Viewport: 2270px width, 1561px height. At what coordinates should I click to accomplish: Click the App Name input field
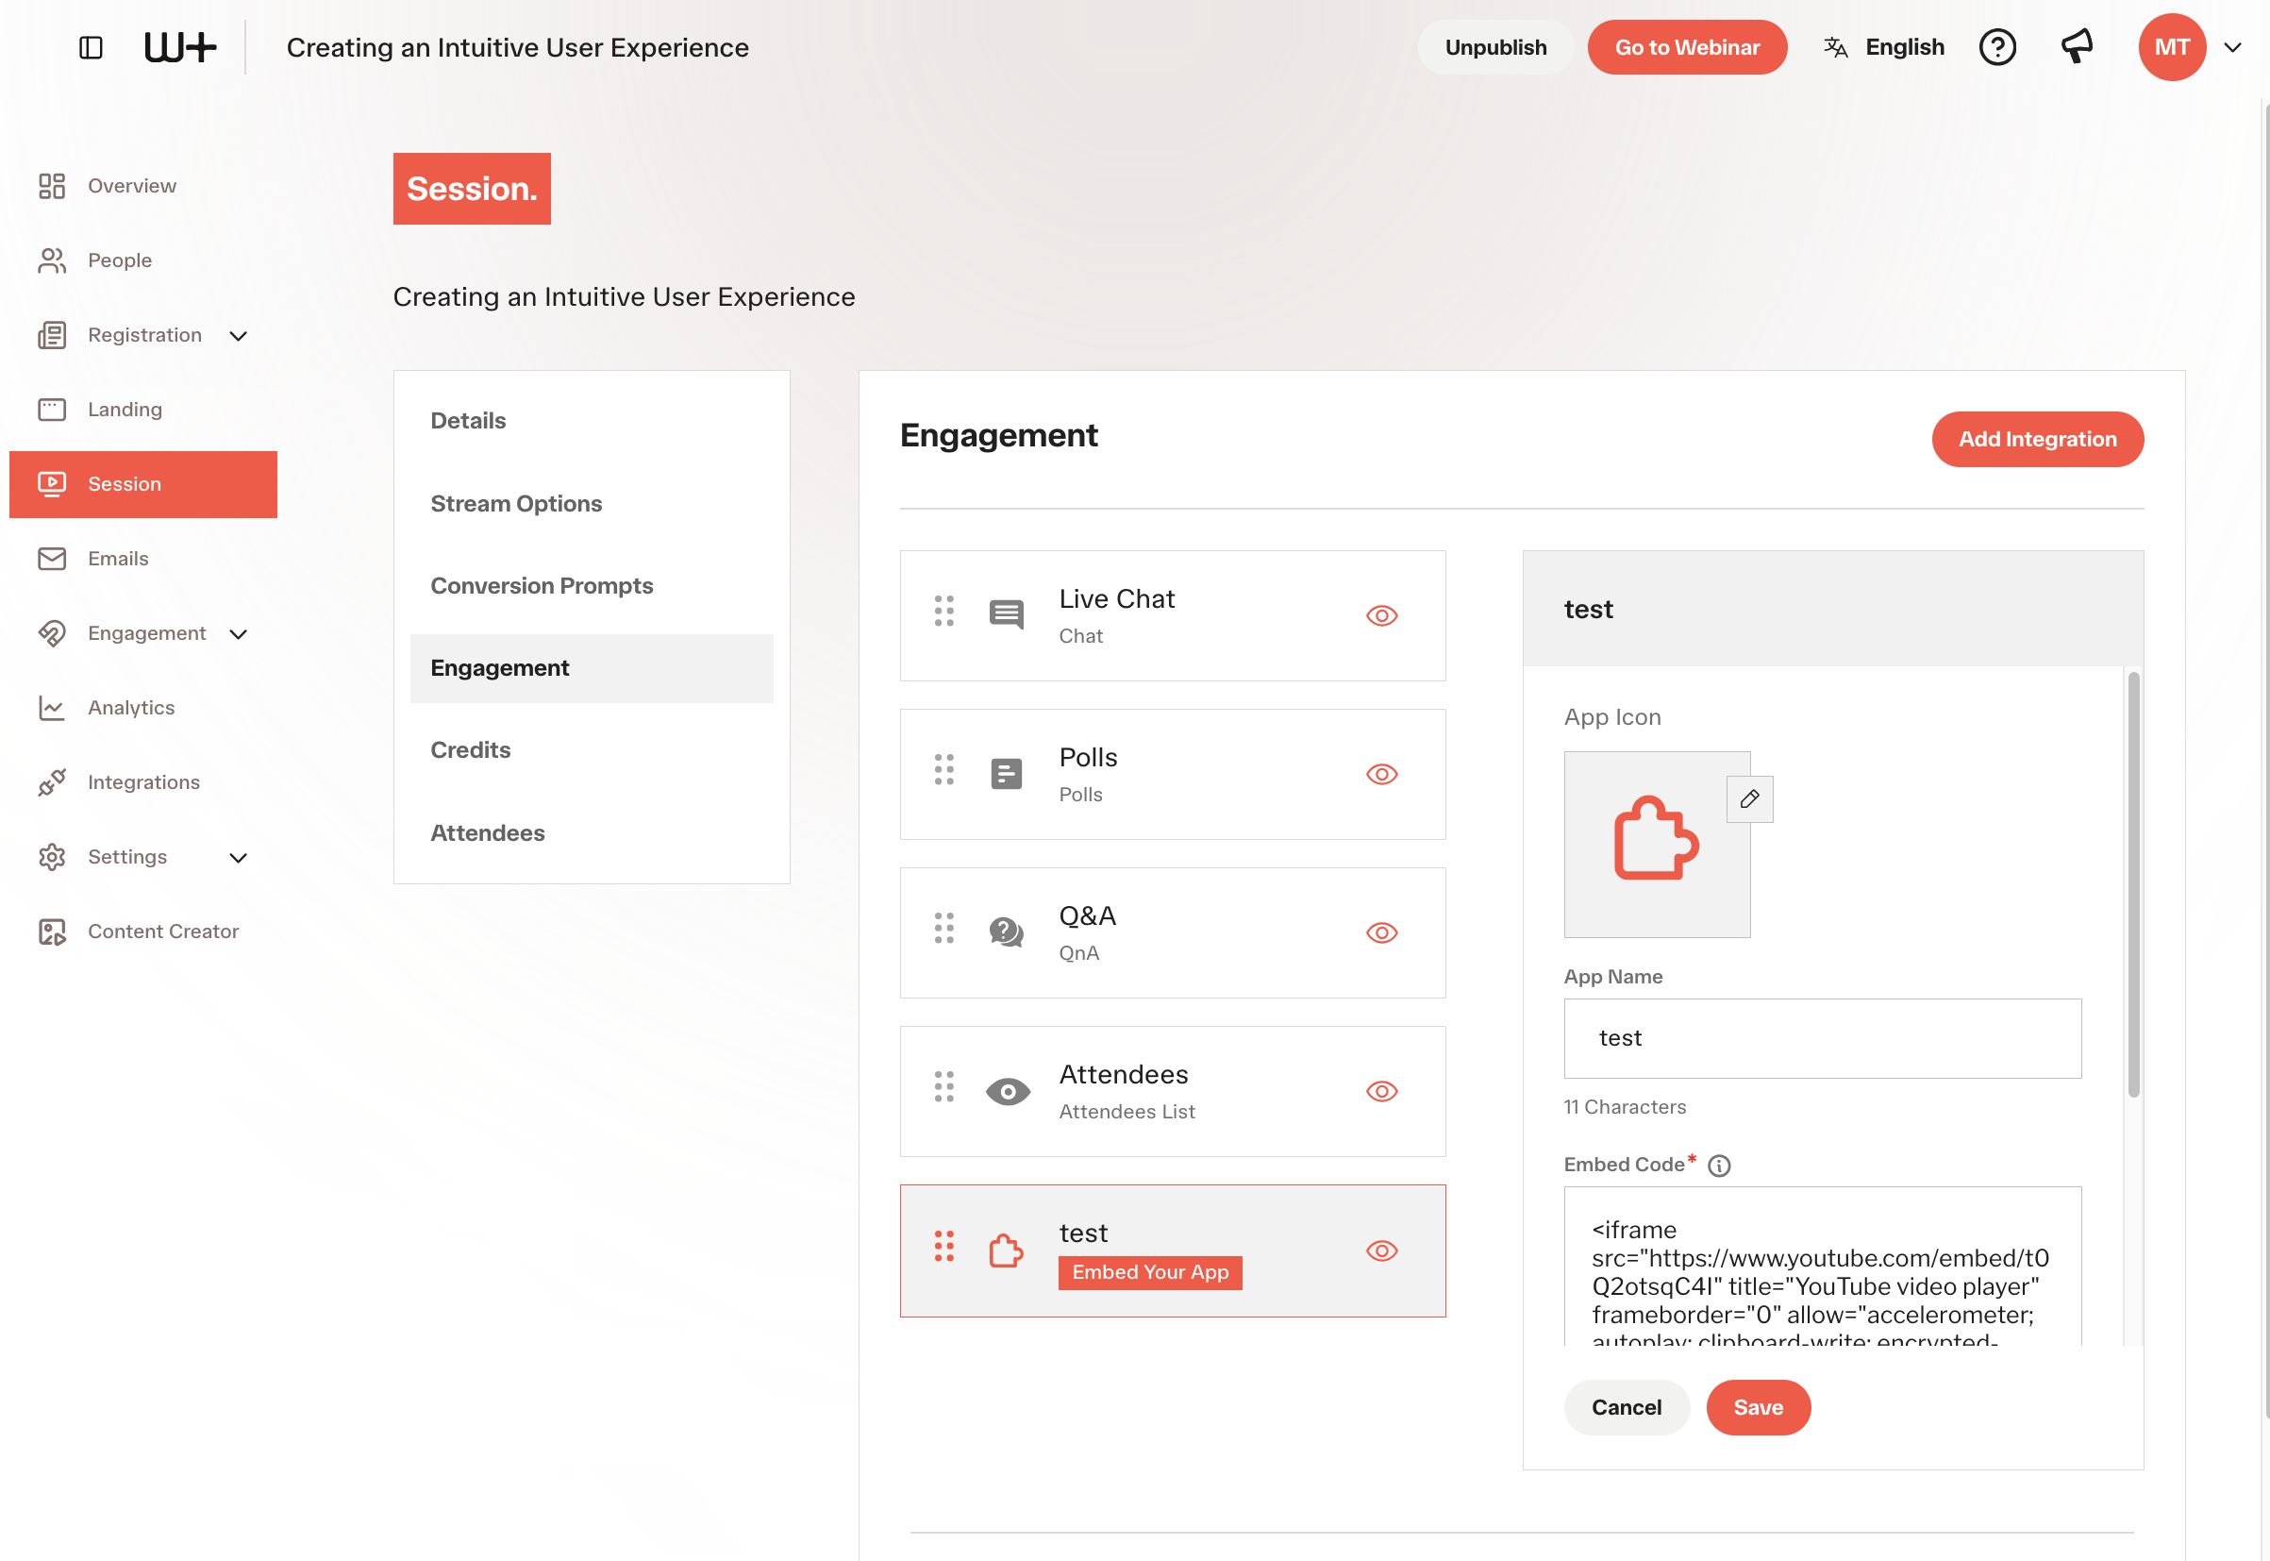(1822, 1039)
